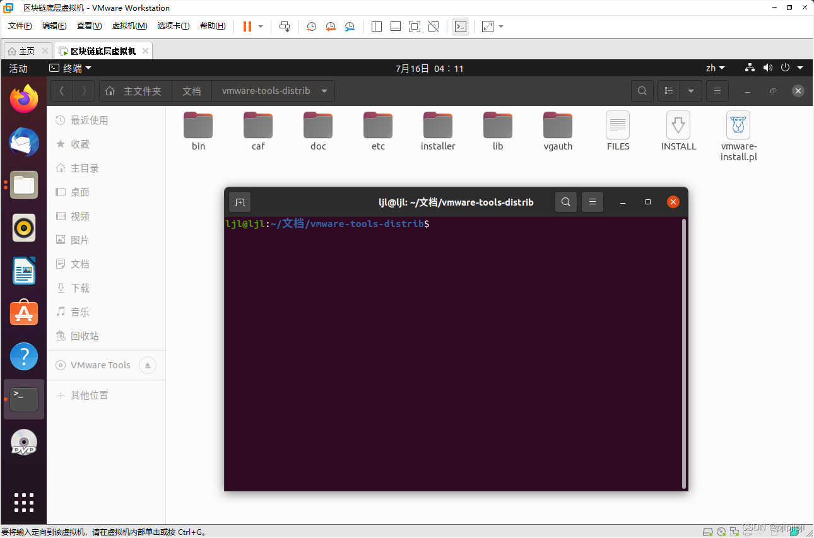Select the installer folder
The height and width of the screenshot is (538, 814).
pyautogui.click(x=438, y=132)
